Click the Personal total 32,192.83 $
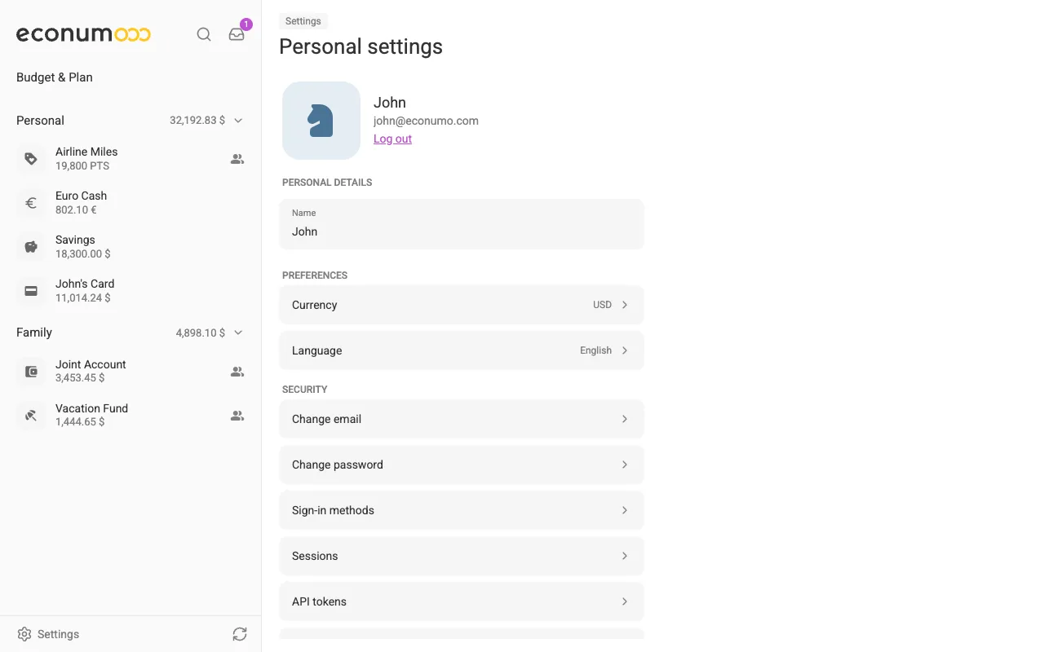Image resolution: width=1044 pixels, height=652 pixels. (x=197, y=121)
